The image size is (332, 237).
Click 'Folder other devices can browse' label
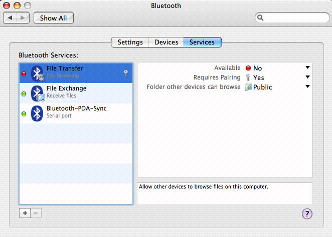(194, 87)
